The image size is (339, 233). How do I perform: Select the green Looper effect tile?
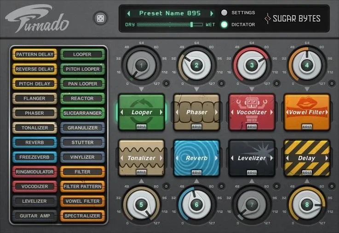[142, 112]
